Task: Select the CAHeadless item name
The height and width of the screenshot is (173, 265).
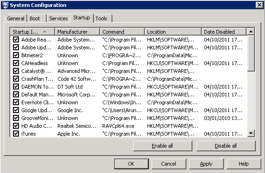Action: tap(35, 63)
